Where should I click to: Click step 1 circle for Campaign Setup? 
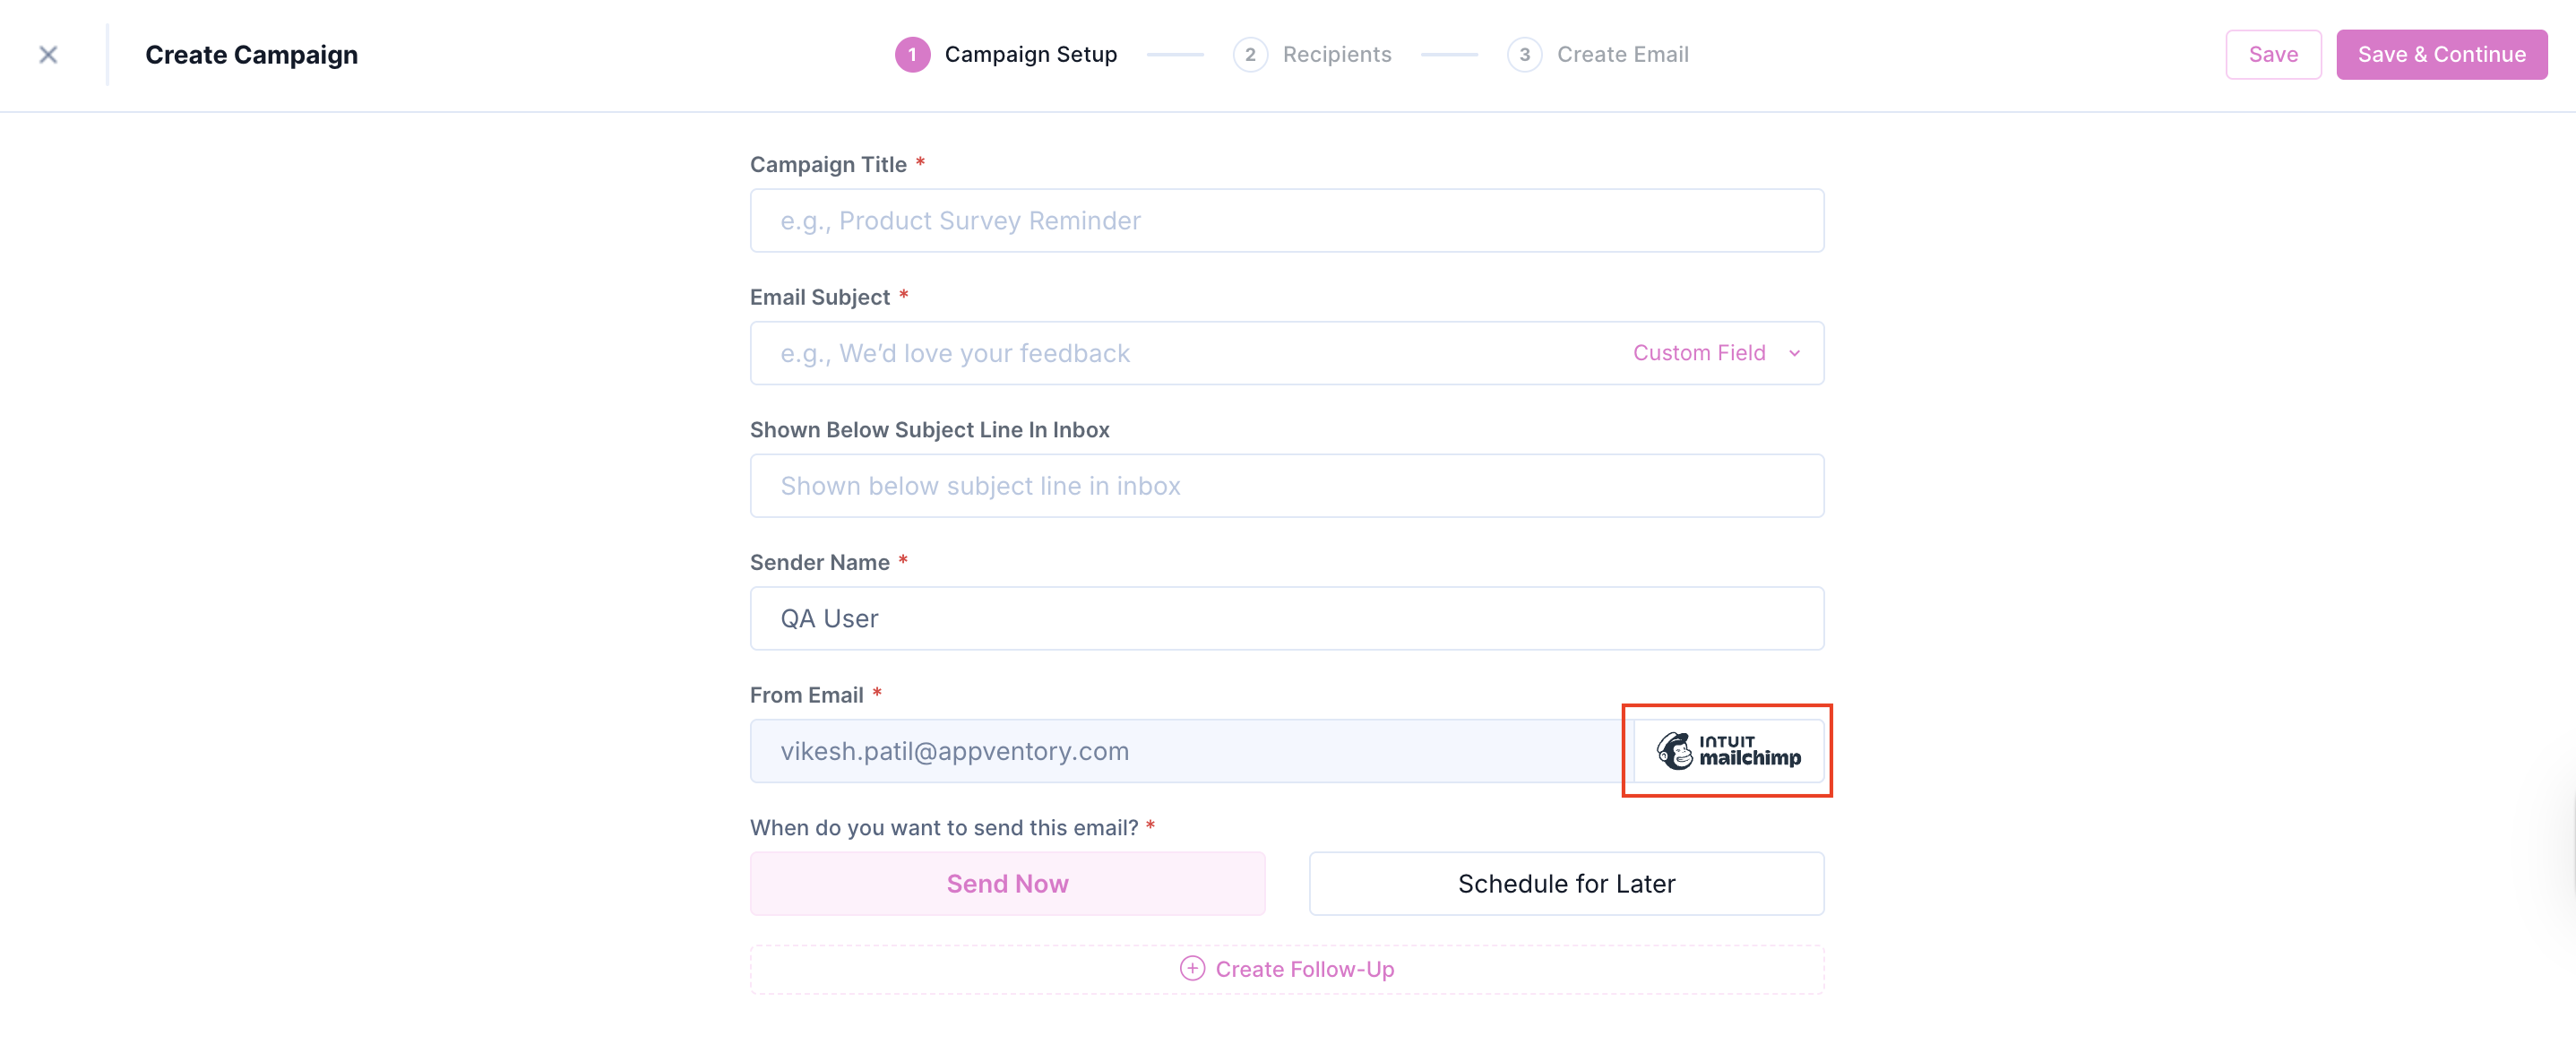pyautogui.click(x=911, y=55)
